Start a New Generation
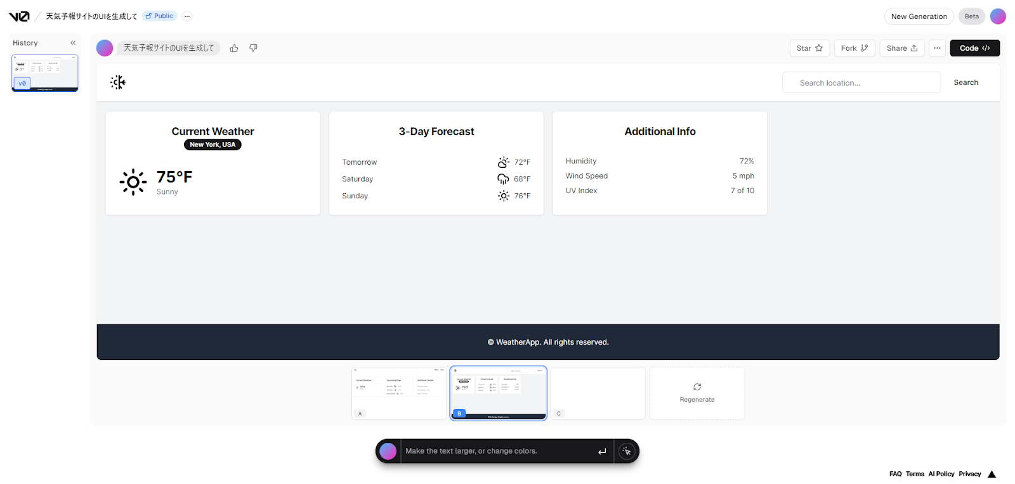The image size is (1015, 484). pos(919,16)
